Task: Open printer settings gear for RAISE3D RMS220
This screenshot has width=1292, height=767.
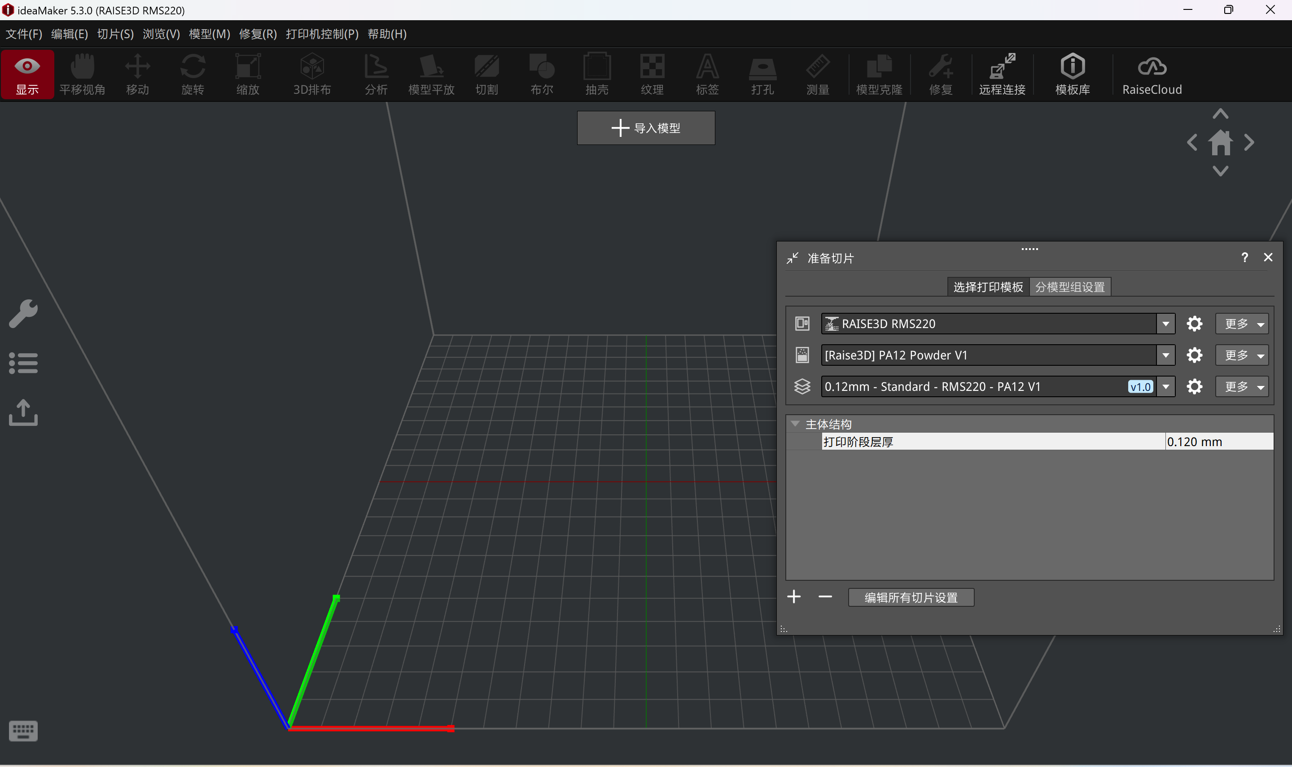Action: coord(1194,324)
